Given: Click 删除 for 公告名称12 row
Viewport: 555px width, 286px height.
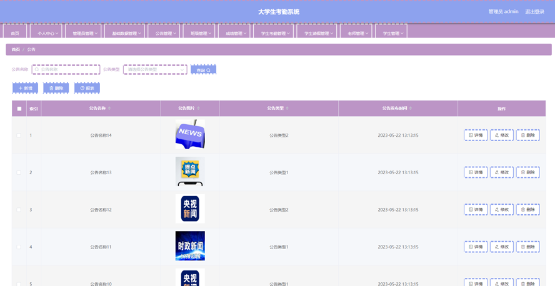Looking at the screenshot, I should 528,209.
